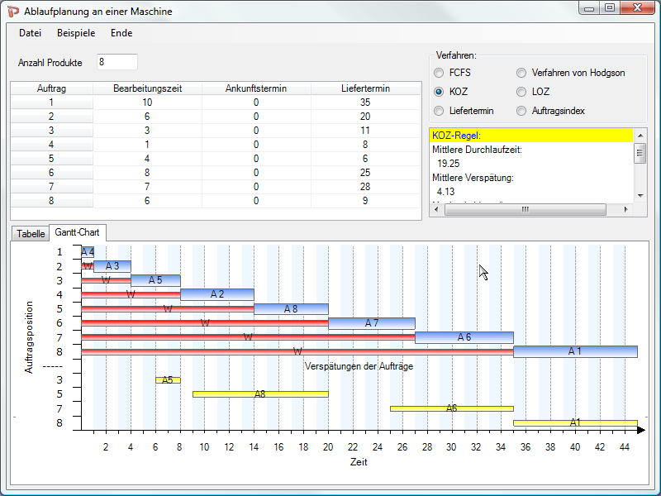Viewport: 661px width, 496px height.
Task: Click the blue A 7 Gantt bar
Action: [372, 323]
